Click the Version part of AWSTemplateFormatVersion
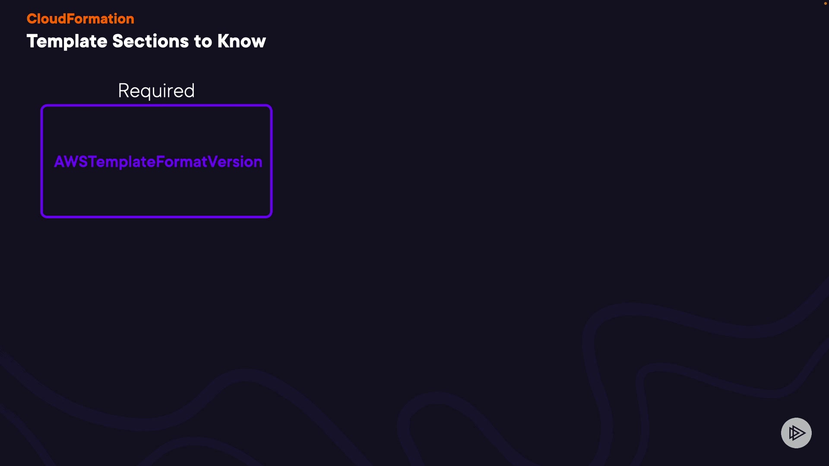Viewport: 829px width, 466px height. pos(235,162)
